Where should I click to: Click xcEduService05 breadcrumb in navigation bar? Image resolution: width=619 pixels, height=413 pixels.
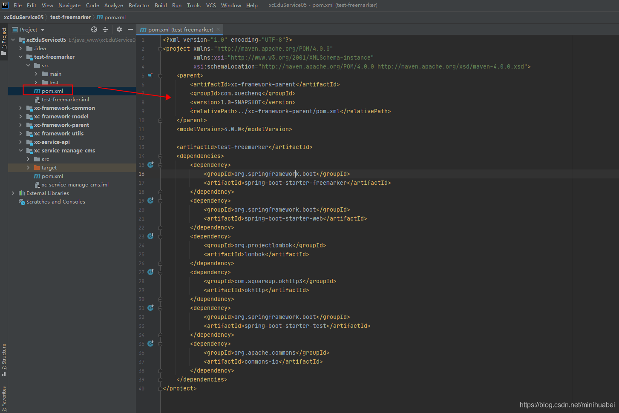pos(23,17)
